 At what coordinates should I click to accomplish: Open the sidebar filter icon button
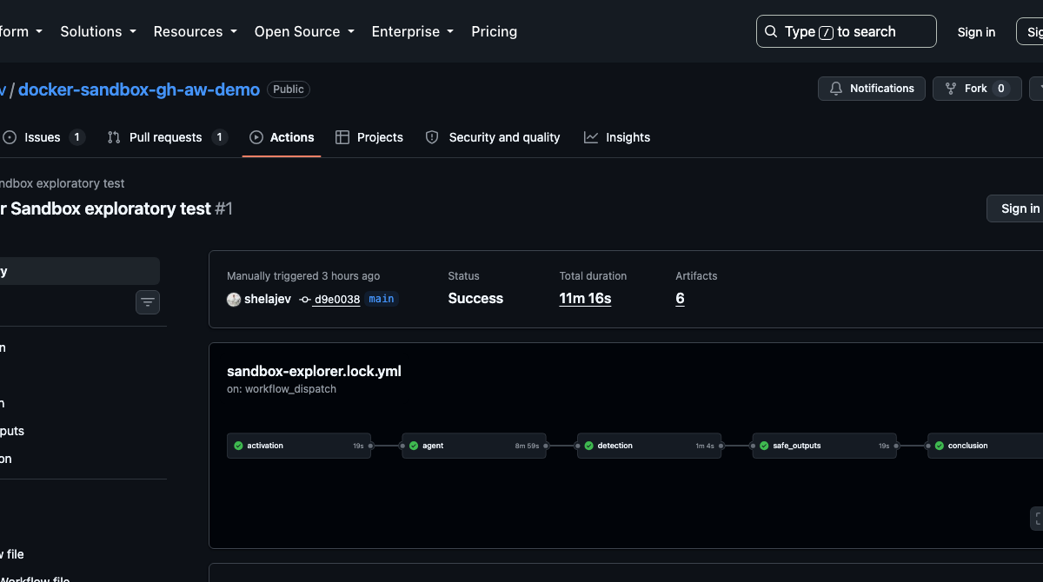point(148,302)
